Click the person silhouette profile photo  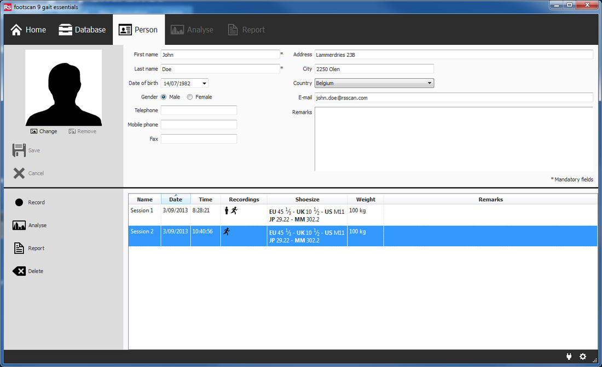63,88
